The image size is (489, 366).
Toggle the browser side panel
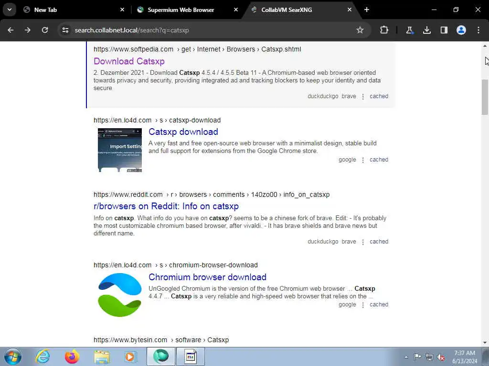[x=444, y=30]
